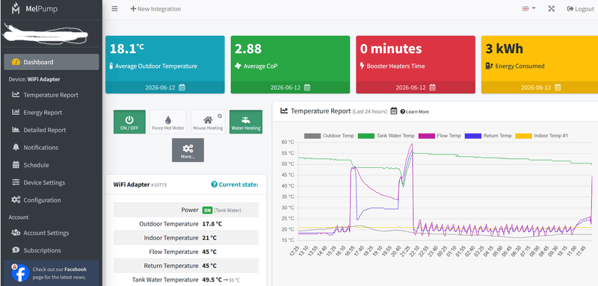Viewport: 598px width, 286px height.
Task: Click the 3 kWh energy consumed value
Action: click(504, 49)
